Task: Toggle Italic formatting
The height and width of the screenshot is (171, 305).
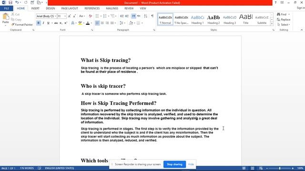Action: click(x=43, y=23)
